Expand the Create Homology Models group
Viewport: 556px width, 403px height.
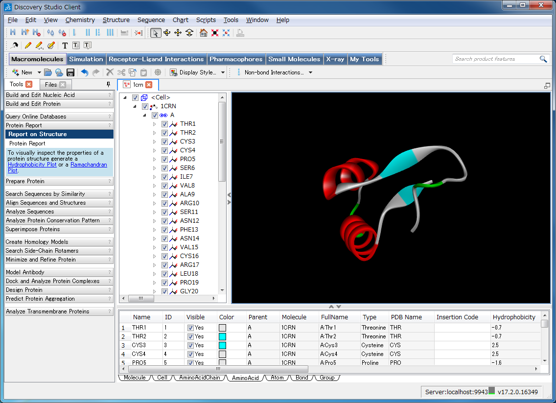click(x=59, y=242)
